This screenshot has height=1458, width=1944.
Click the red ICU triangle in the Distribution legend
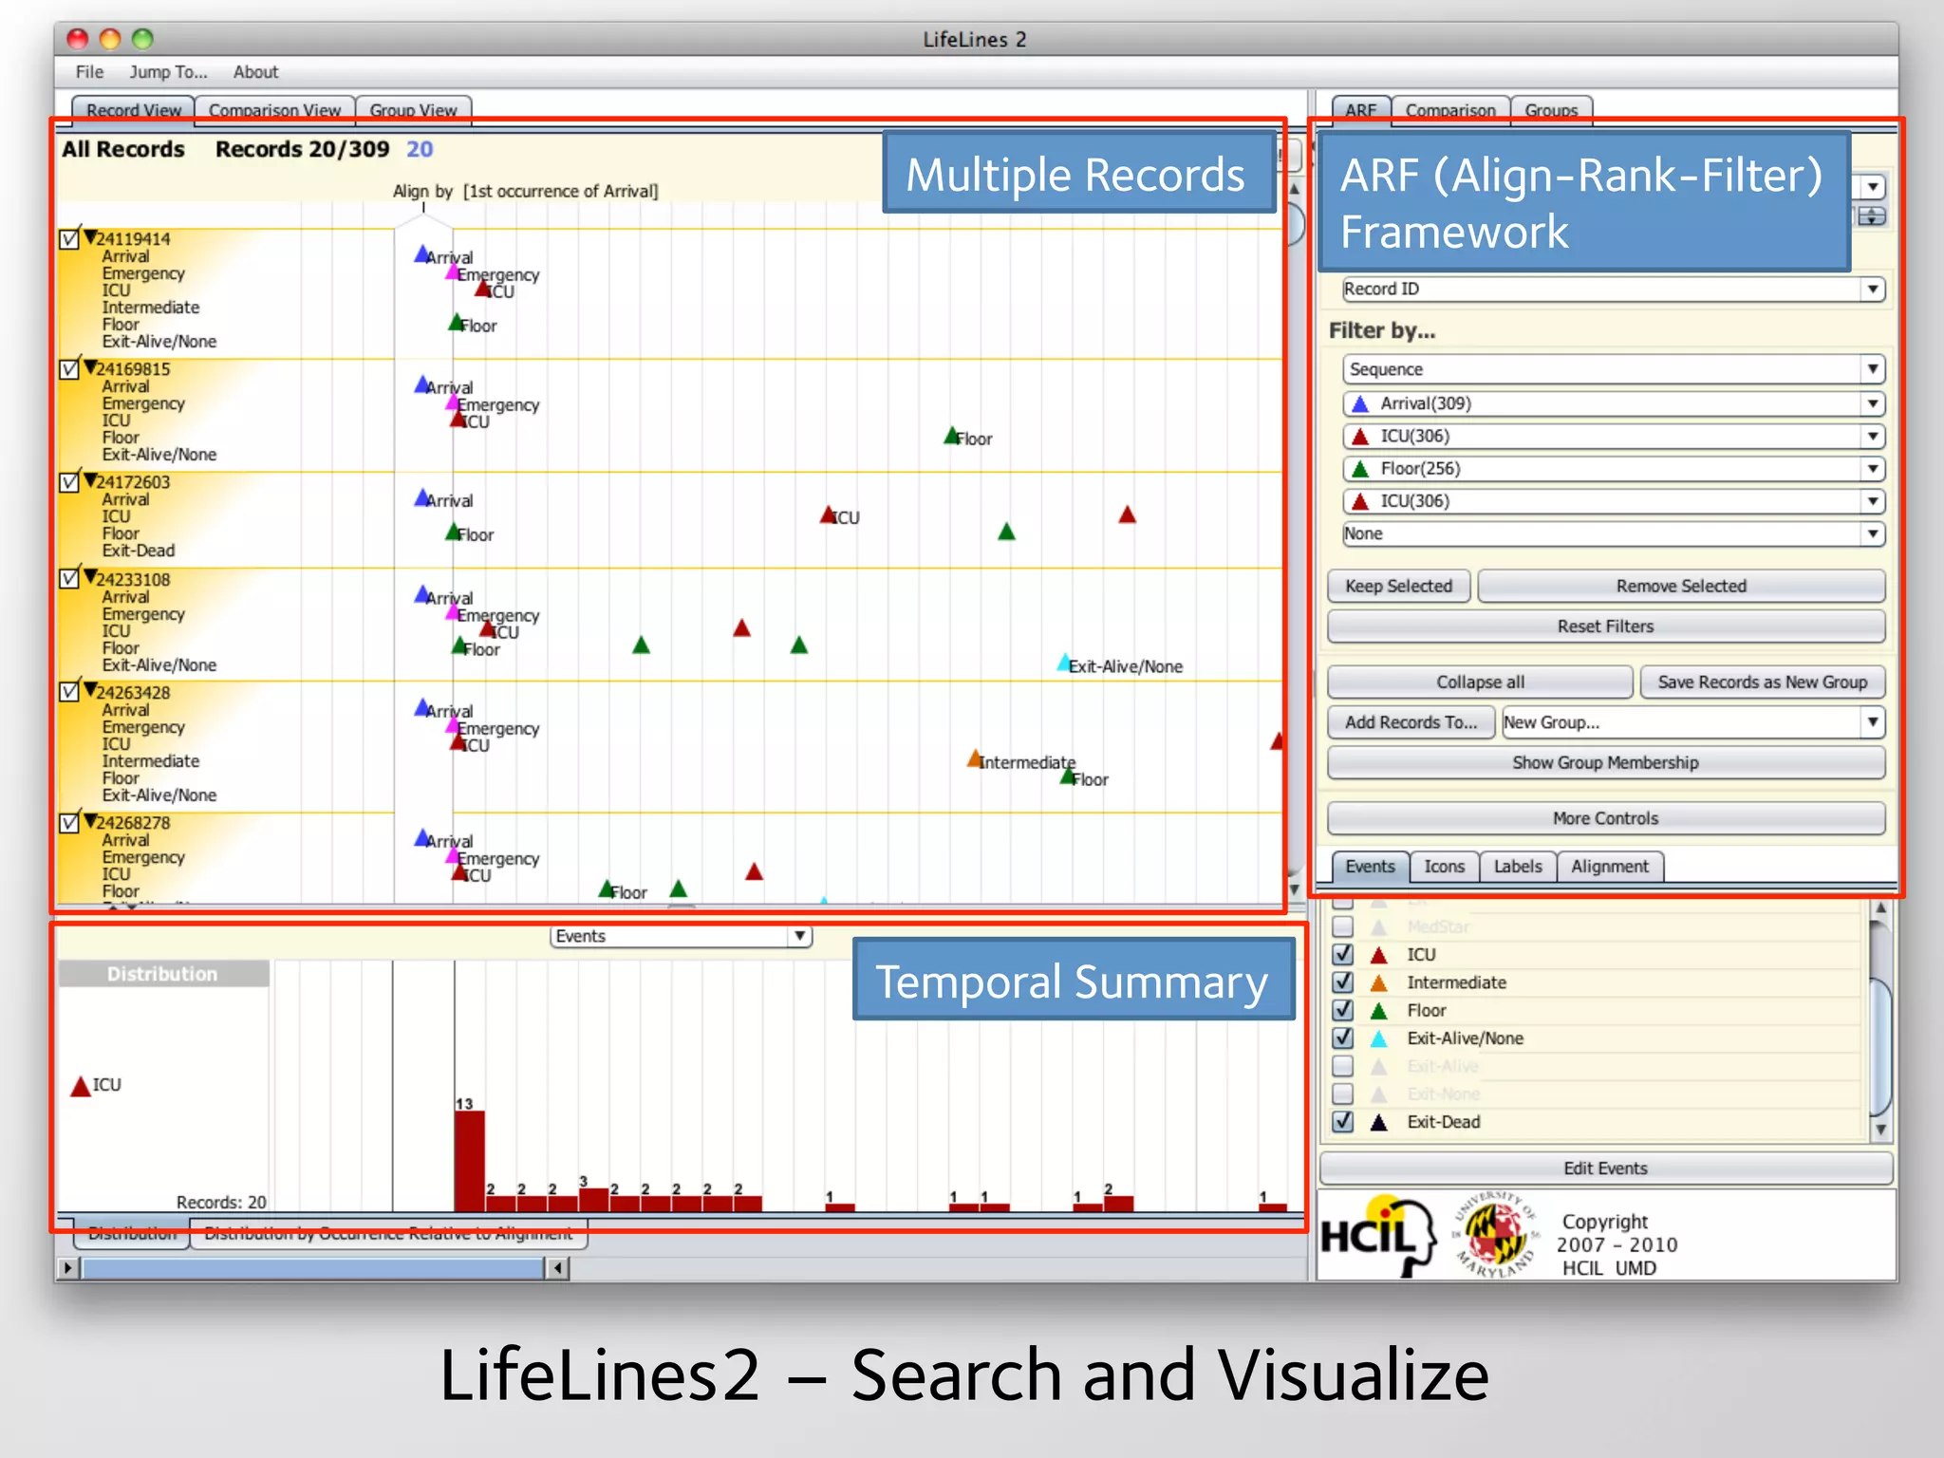click(x=81, y=1086)
